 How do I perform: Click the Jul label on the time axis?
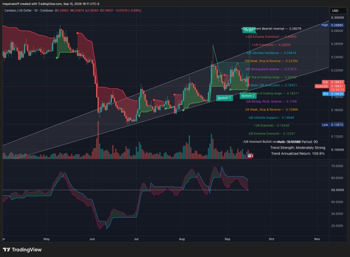click(x=136, y=239)
